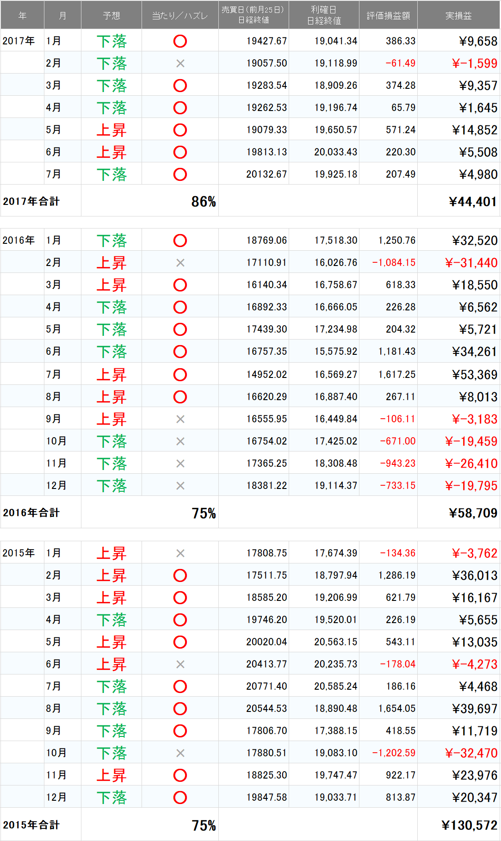Click the 年 column header
This screenshot has height=841, width=501.
click(22, 15)
